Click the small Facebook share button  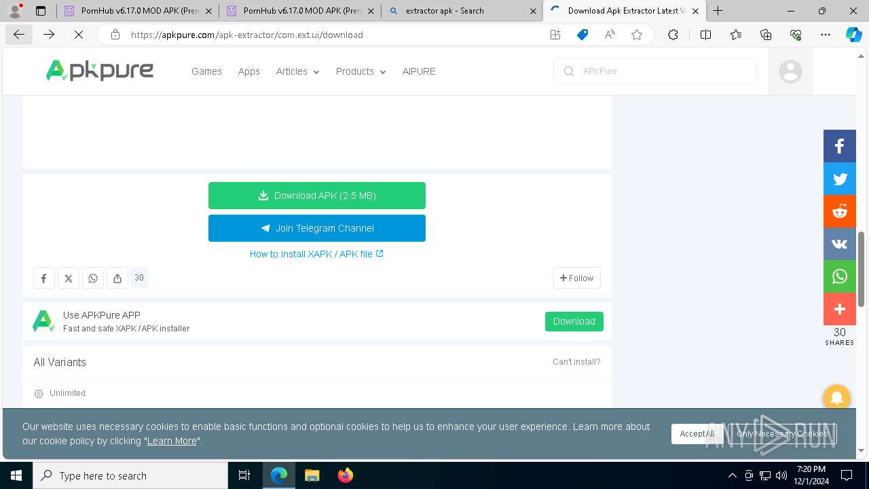tap(43, 278)
